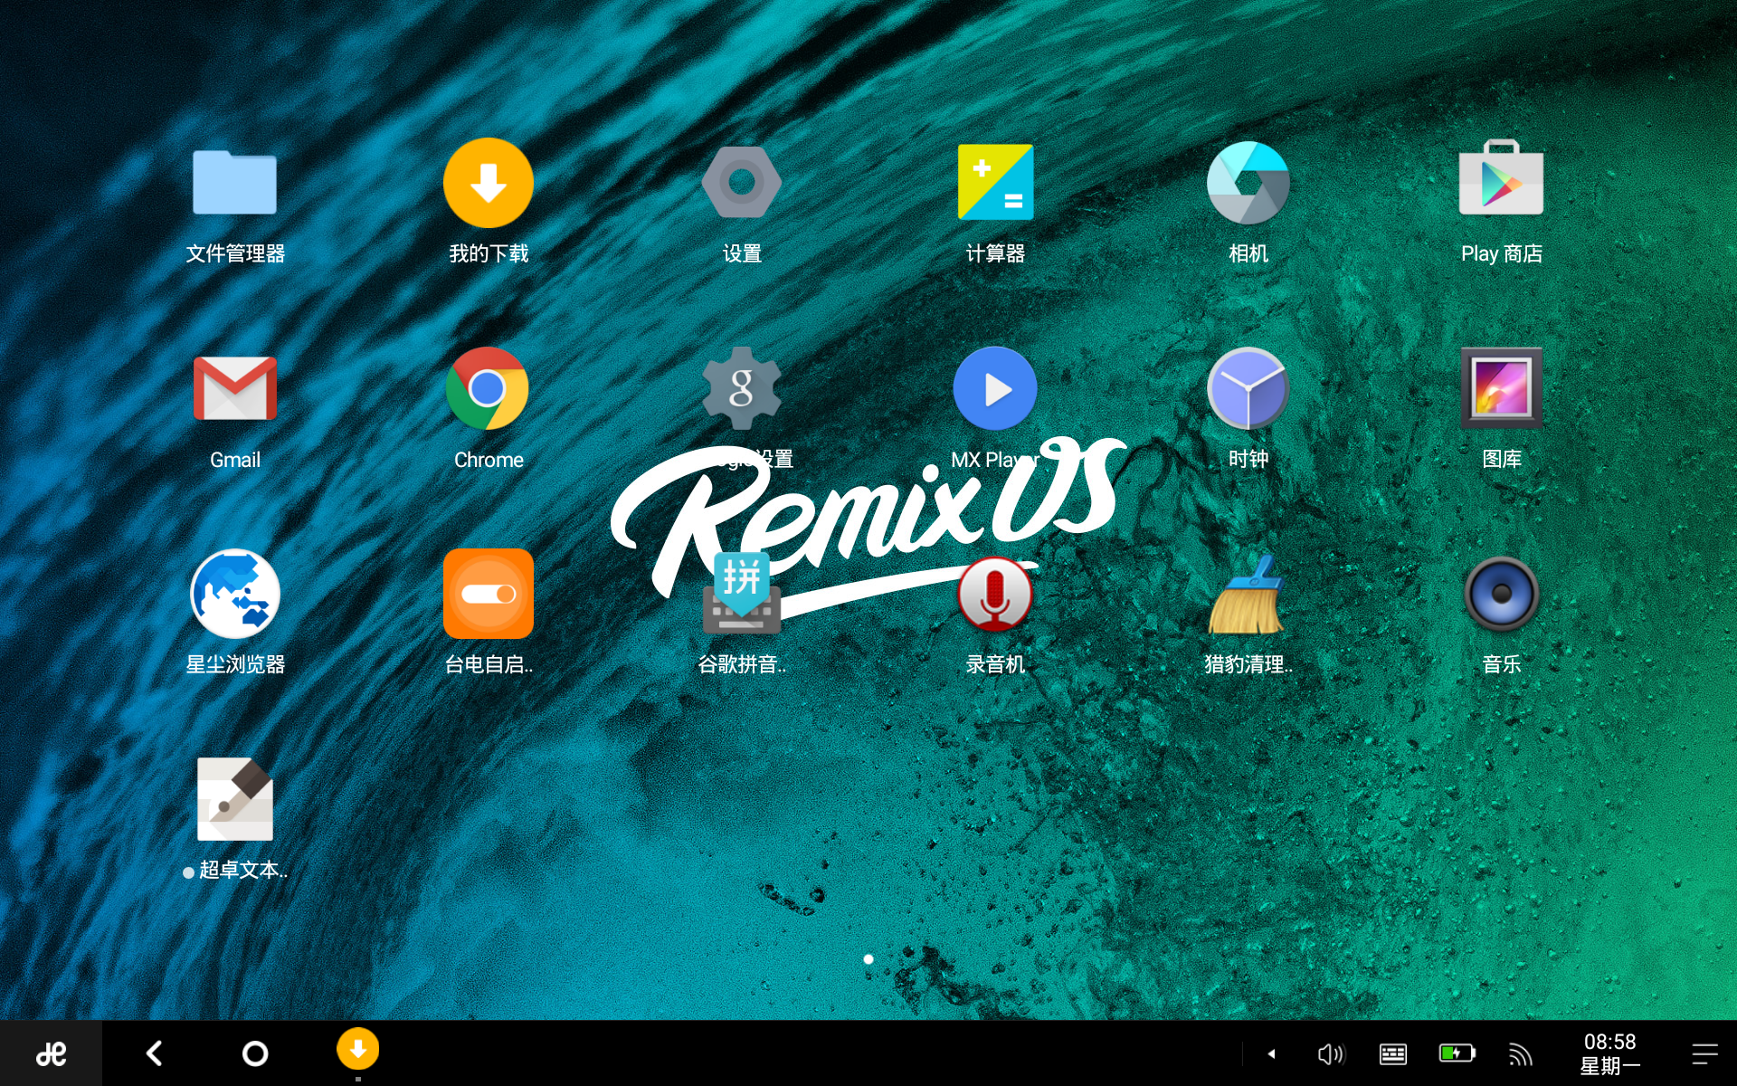
Task: Open the Chrome browser
Action: pos(488,389)
